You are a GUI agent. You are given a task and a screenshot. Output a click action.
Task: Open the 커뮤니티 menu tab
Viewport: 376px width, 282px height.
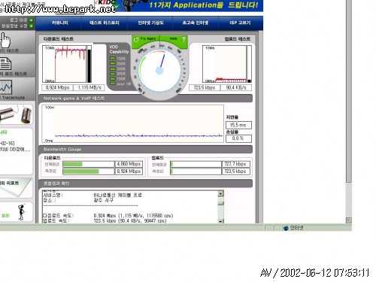pos(60,23)
